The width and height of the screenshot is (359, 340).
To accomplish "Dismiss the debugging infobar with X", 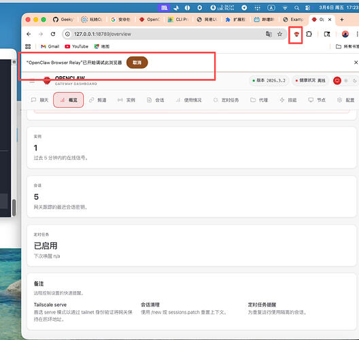I will coord(356,63).
